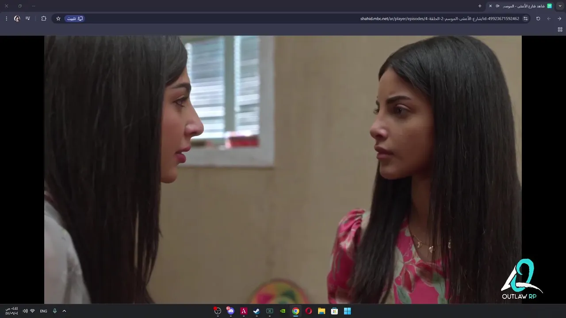566x318 pixels.
Task: Open the Chrome profile avatar
Action: (17, 19)
